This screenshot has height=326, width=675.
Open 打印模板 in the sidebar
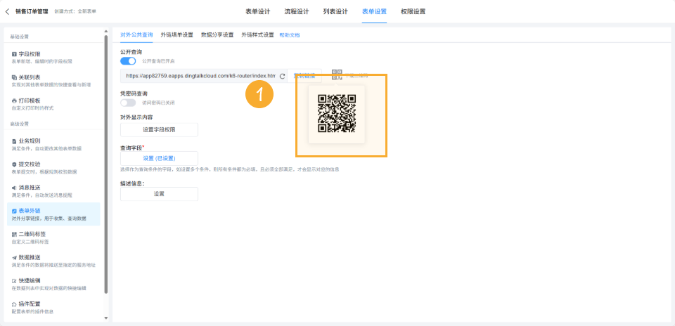coord(53,104)
